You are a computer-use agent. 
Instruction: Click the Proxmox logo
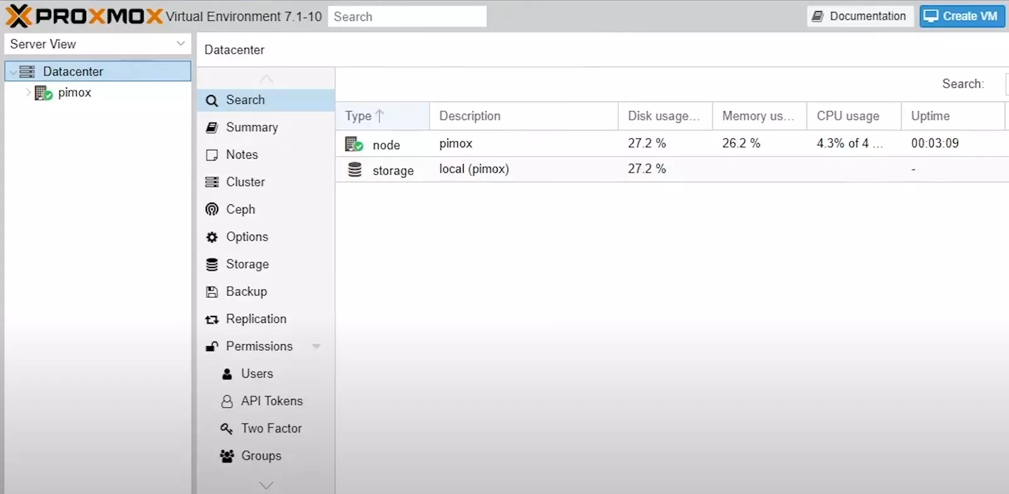click(84, 16)
